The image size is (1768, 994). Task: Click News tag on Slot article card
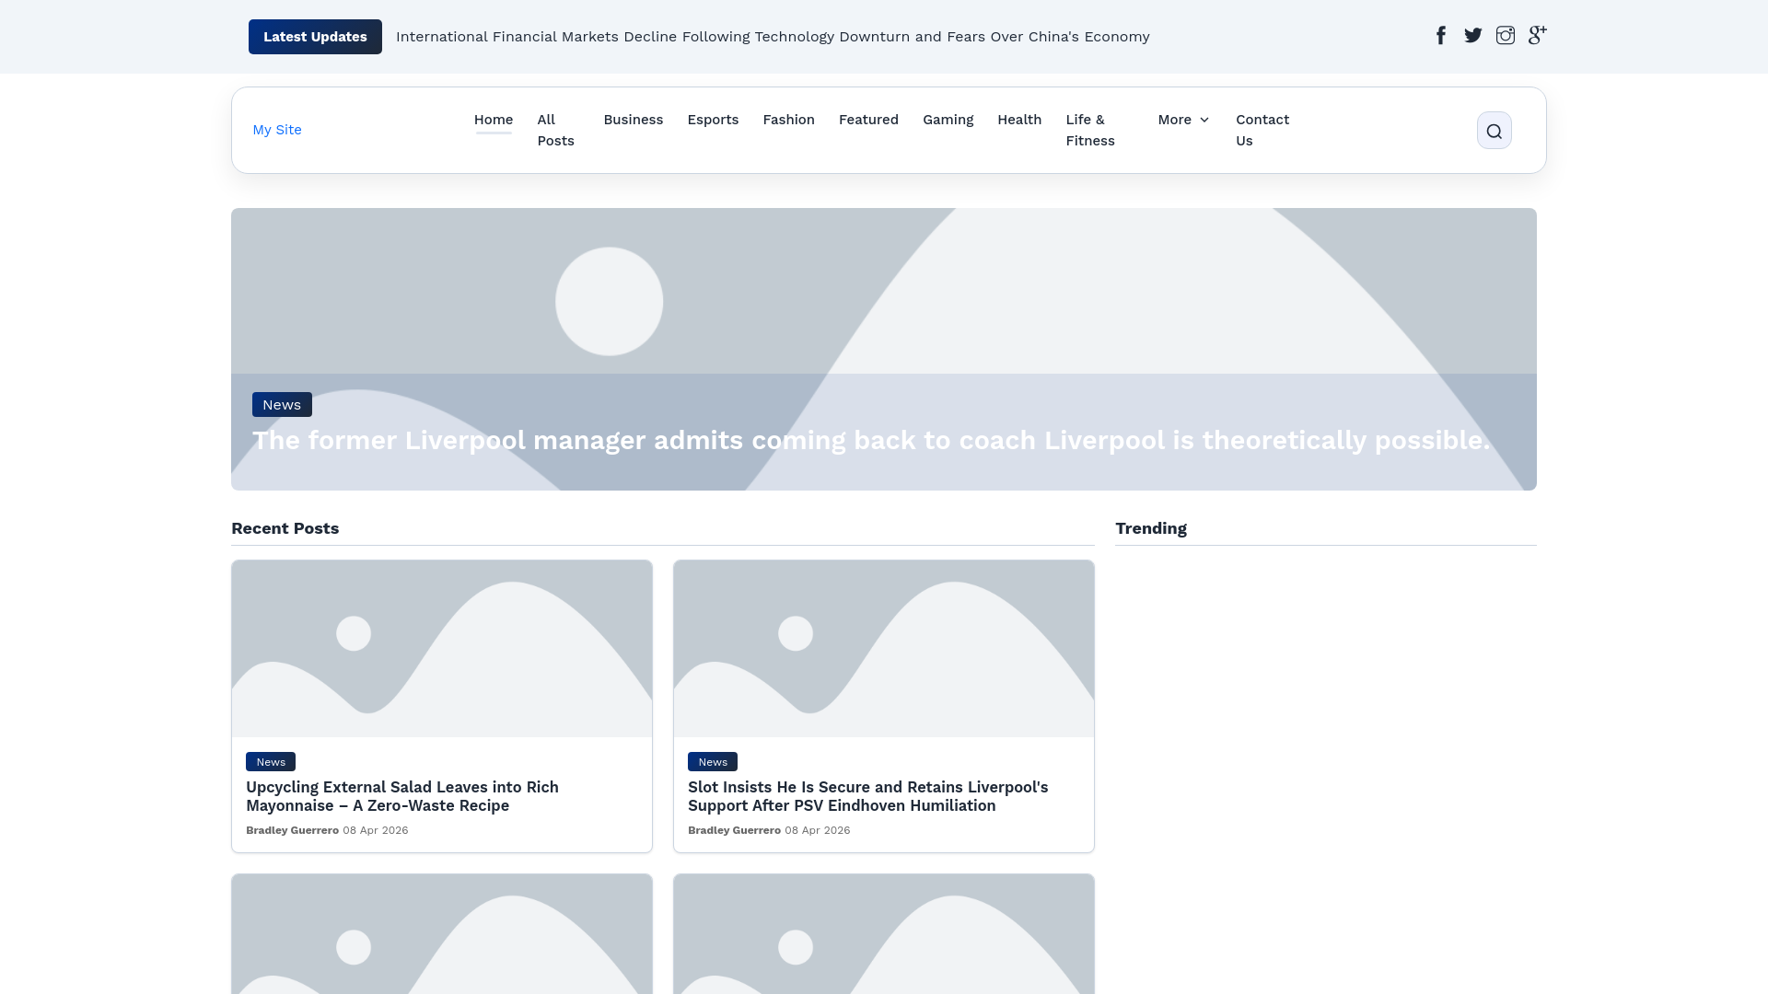tap(712, 762)
